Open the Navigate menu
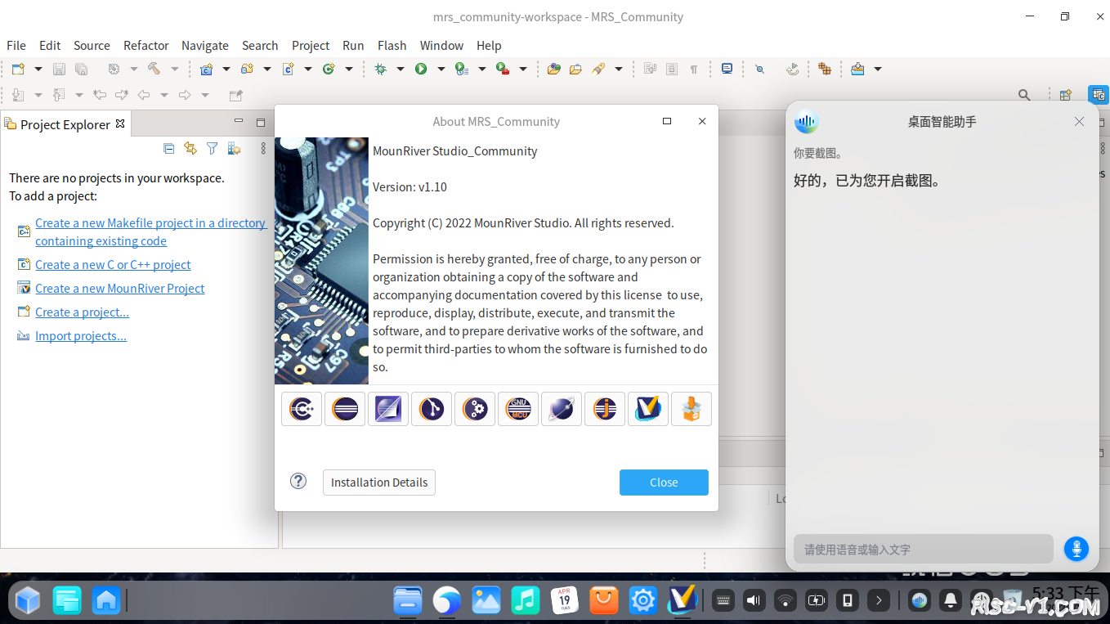 tap(205, 46)
